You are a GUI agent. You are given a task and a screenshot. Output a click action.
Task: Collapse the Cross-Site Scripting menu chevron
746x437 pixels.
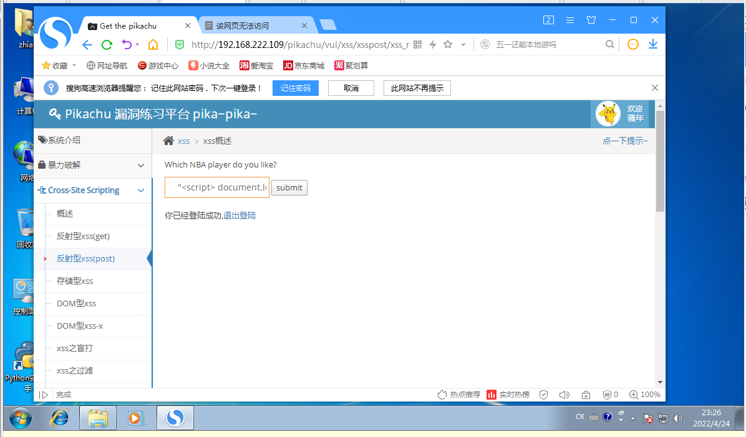[x=140, y=190]
